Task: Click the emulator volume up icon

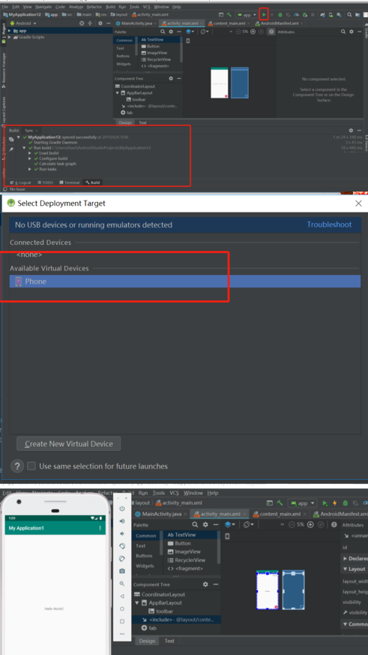Action: coord(122,521)
